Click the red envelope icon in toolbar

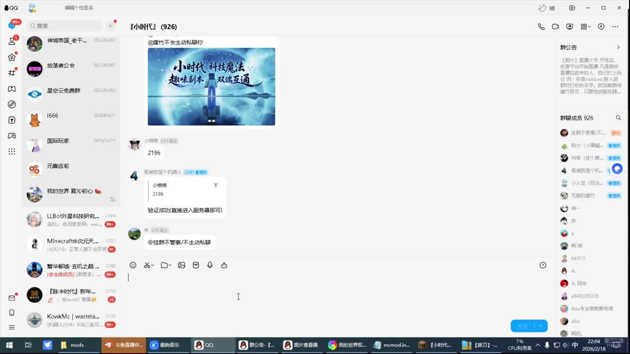(196, 265)
